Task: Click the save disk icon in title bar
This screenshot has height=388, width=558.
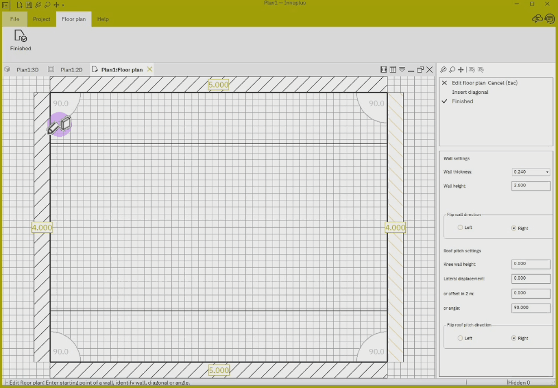Action: tap(29, 4)
